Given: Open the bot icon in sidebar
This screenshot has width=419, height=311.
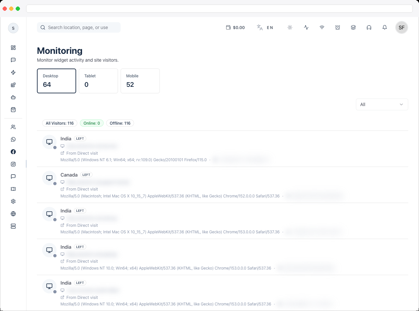Looking at the screenshot, I should [x=13, y=97].
